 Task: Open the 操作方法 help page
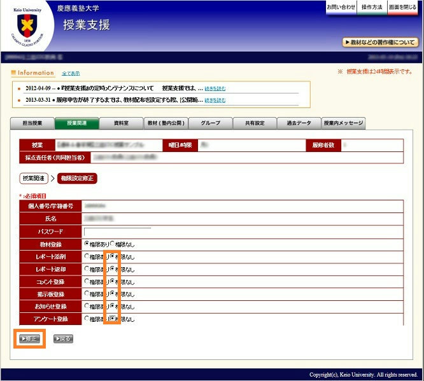372,7
